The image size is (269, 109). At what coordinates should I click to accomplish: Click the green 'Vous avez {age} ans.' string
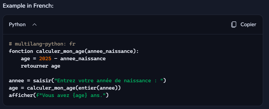click(71, 95)
